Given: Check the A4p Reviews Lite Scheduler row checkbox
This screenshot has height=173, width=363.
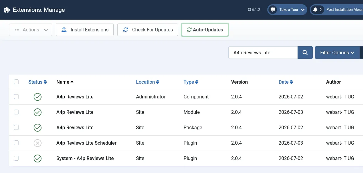Looking at the screenshot, I should coord(16,143).
